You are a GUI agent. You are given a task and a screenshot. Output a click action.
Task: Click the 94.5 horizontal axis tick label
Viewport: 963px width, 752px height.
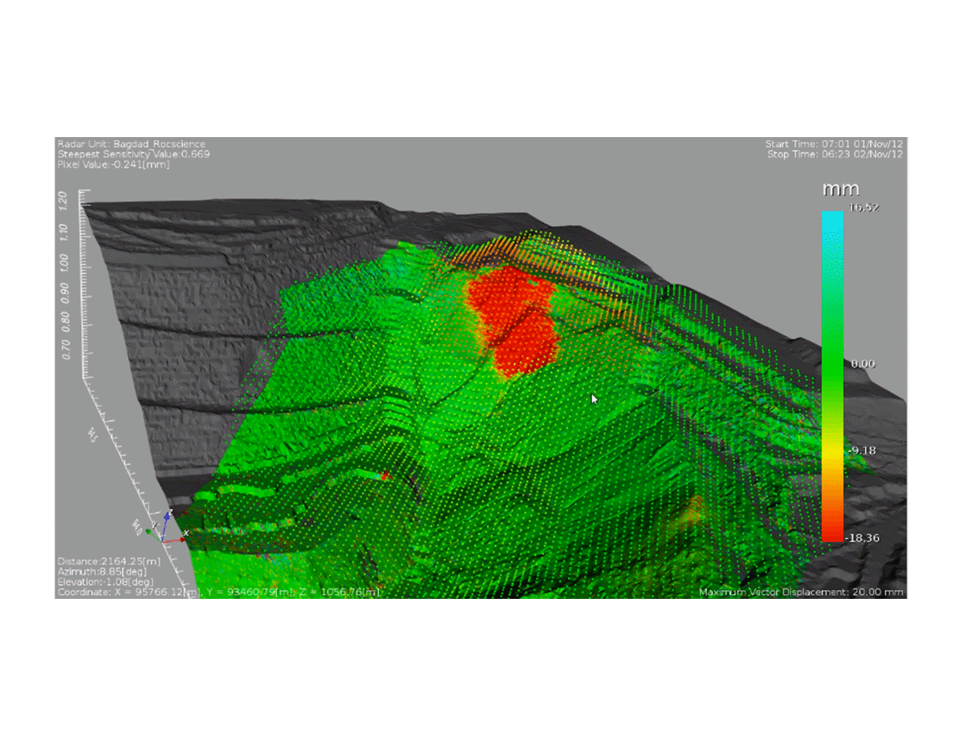(x=93, y=435)
